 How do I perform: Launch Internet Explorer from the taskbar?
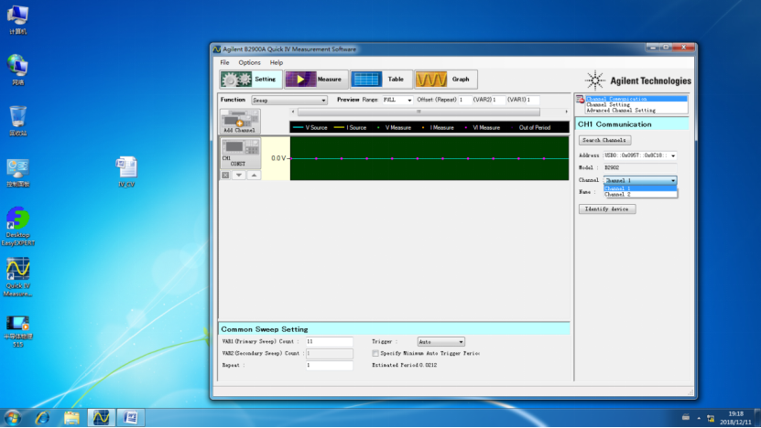[x=43, y=418]
